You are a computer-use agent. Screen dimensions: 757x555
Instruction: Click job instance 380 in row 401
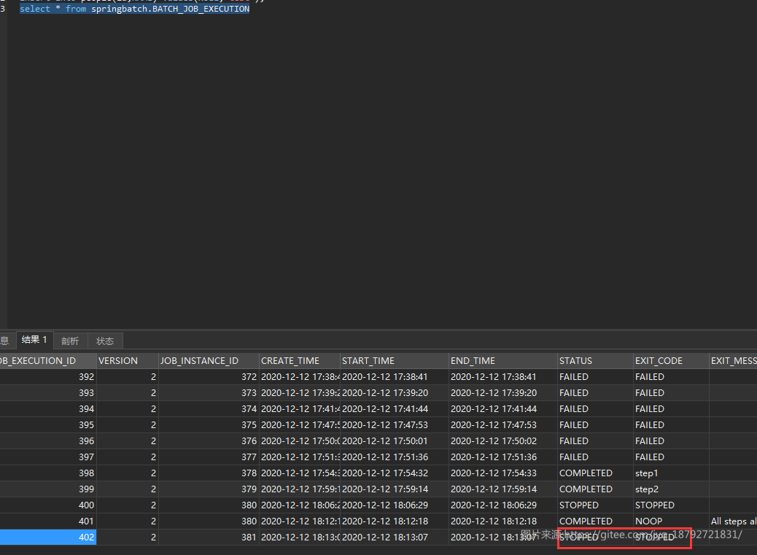(x=209, y=521)
